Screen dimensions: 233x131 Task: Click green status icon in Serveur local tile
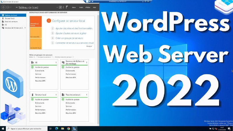pyautogui.click(x=32, y=99)
